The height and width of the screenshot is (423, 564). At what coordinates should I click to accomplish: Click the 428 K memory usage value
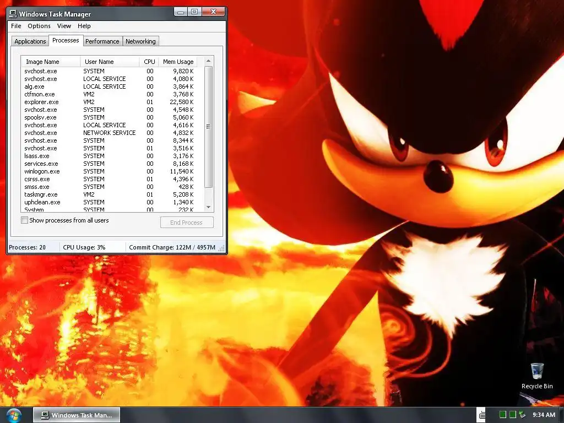click(x=186, y=187)
